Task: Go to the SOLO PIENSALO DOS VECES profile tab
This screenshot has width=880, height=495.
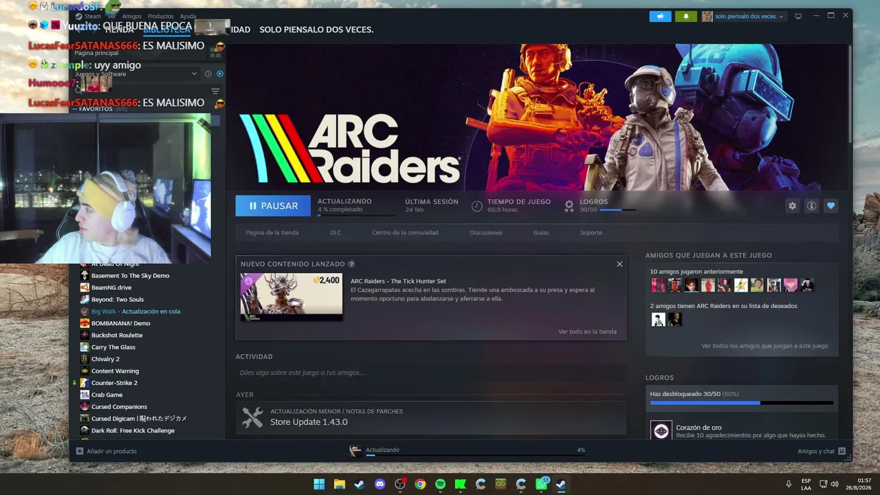Action: coord(316,30)
